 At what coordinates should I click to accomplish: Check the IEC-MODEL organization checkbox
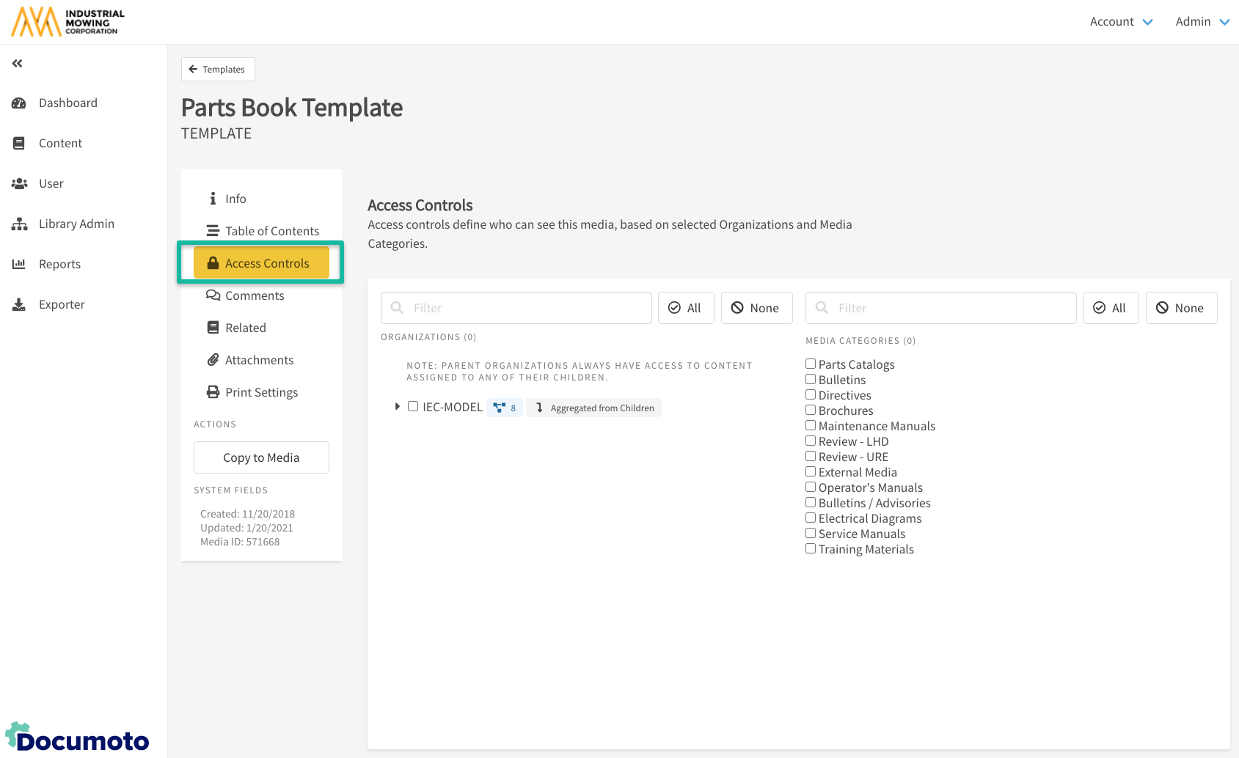413,406
